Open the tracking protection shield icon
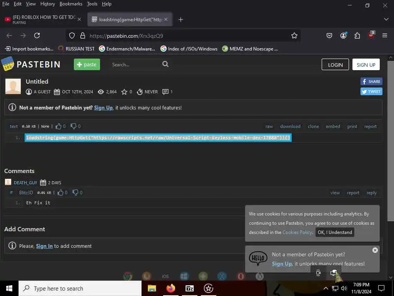Screen dimensions: 394x296 [x=72, y=36]
